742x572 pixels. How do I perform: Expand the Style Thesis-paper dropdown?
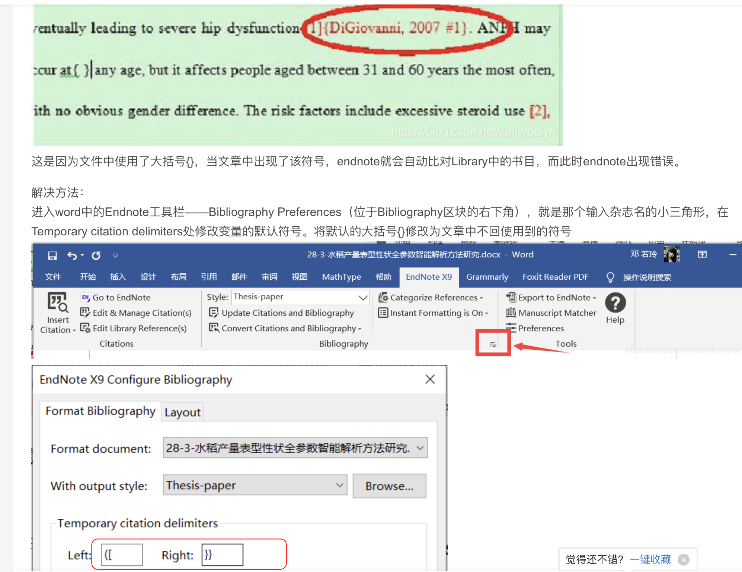click(x=363, y=297)
